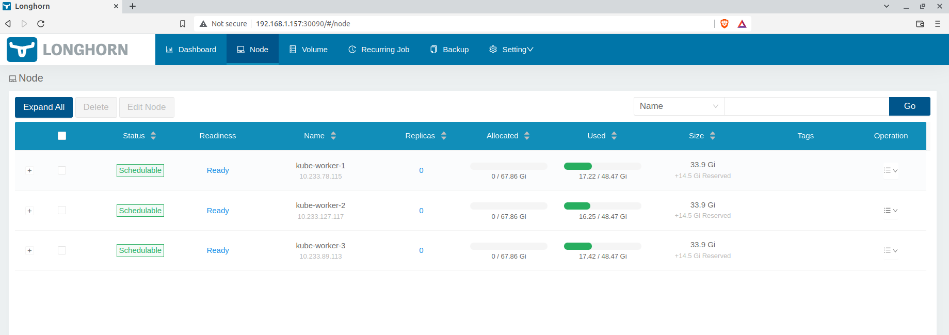Toggle the select-all checkbox in table header
949x335 pixels.
[62, 136]
